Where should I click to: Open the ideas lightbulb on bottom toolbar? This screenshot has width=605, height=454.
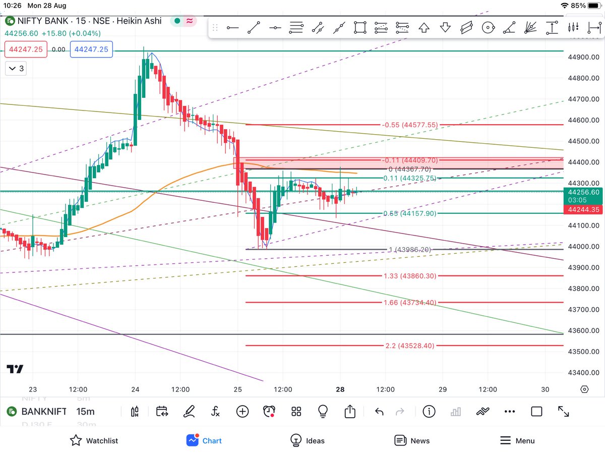[x=323, y=412]
